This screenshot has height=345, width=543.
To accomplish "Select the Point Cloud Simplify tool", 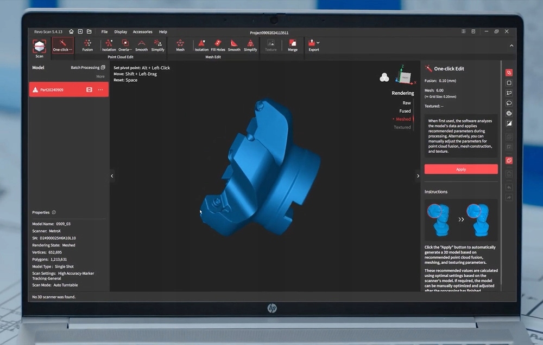I will [158, 44].
